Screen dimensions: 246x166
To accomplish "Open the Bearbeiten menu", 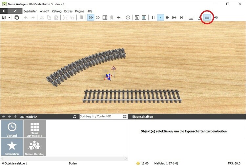I will (30, 11).
